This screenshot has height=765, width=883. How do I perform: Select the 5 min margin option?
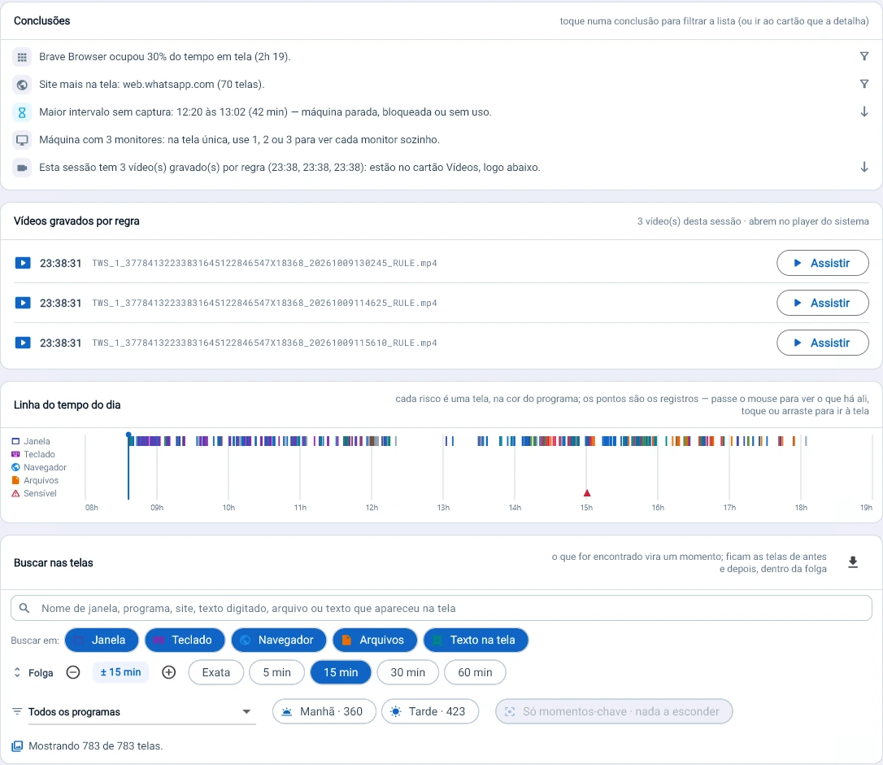click(277, 672)
